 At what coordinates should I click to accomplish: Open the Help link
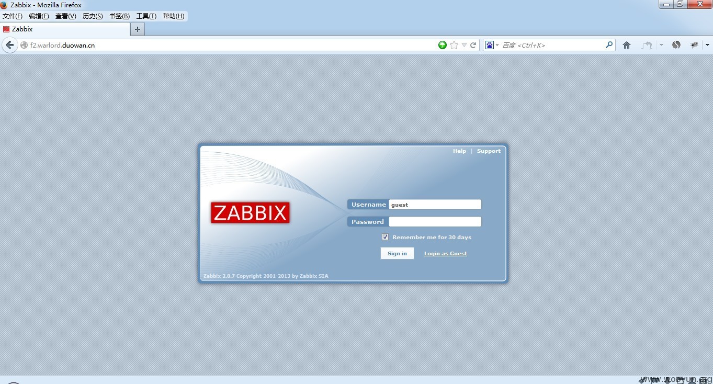pyautogui.click(x=459, y=151)
